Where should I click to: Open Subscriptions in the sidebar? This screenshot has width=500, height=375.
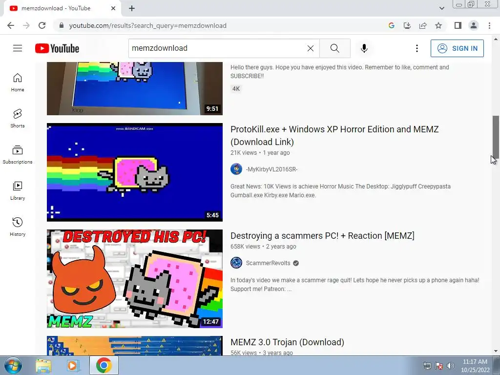coord(18,155)
